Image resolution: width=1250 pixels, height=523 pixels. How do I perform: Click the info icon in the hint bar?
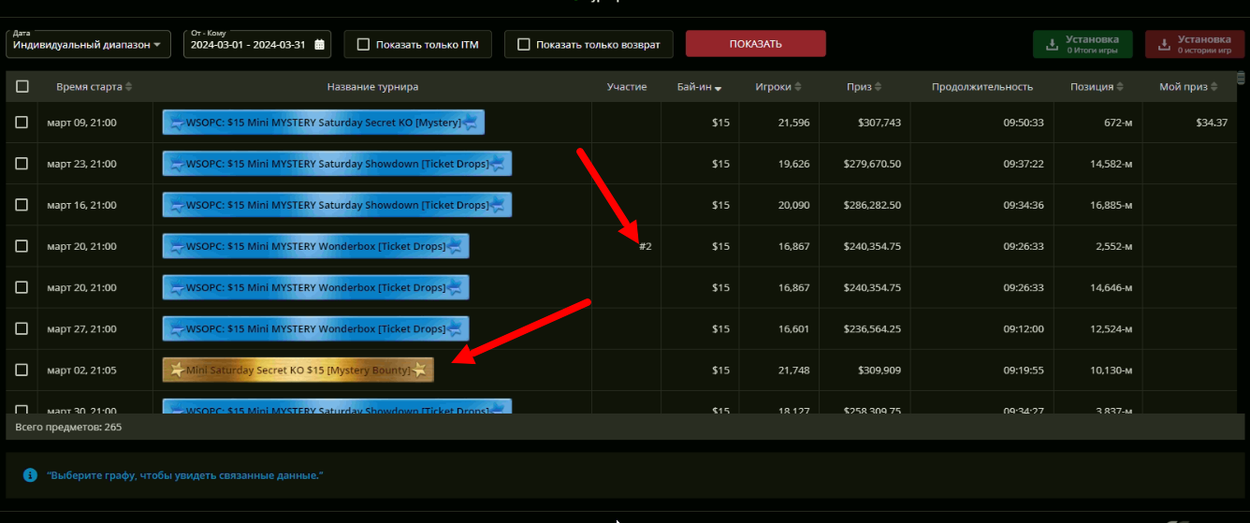30,475
